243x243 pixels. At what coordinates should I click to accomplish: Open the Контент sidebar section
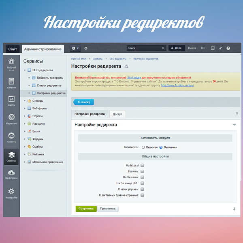11,83
